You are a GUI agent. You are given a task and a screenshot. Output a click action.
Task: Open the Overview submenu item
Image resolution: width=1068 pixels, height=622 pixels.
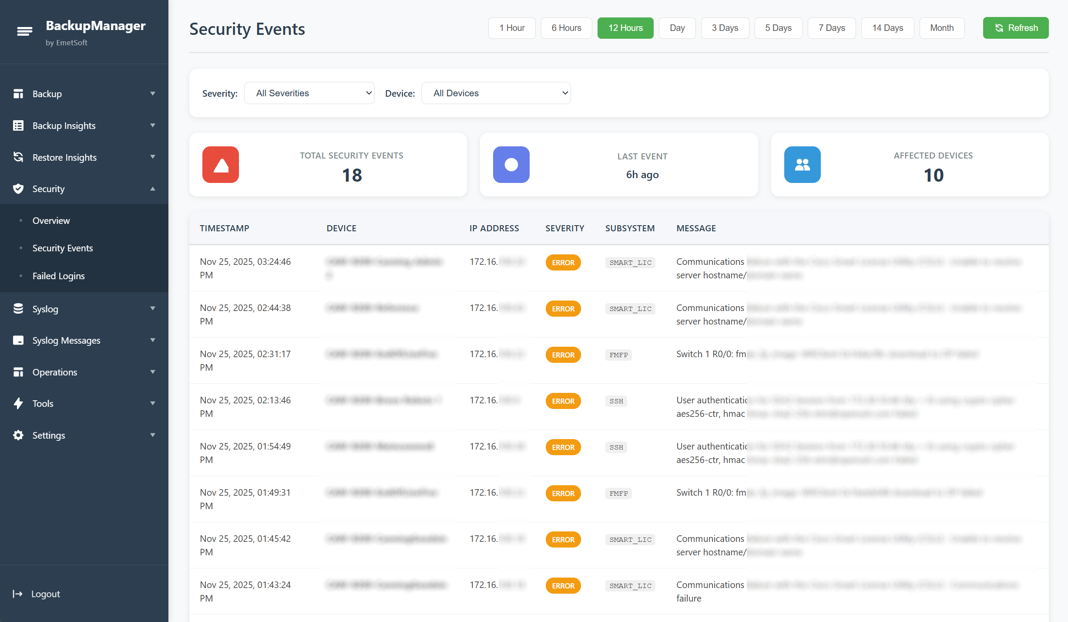(x=51, y=220)
